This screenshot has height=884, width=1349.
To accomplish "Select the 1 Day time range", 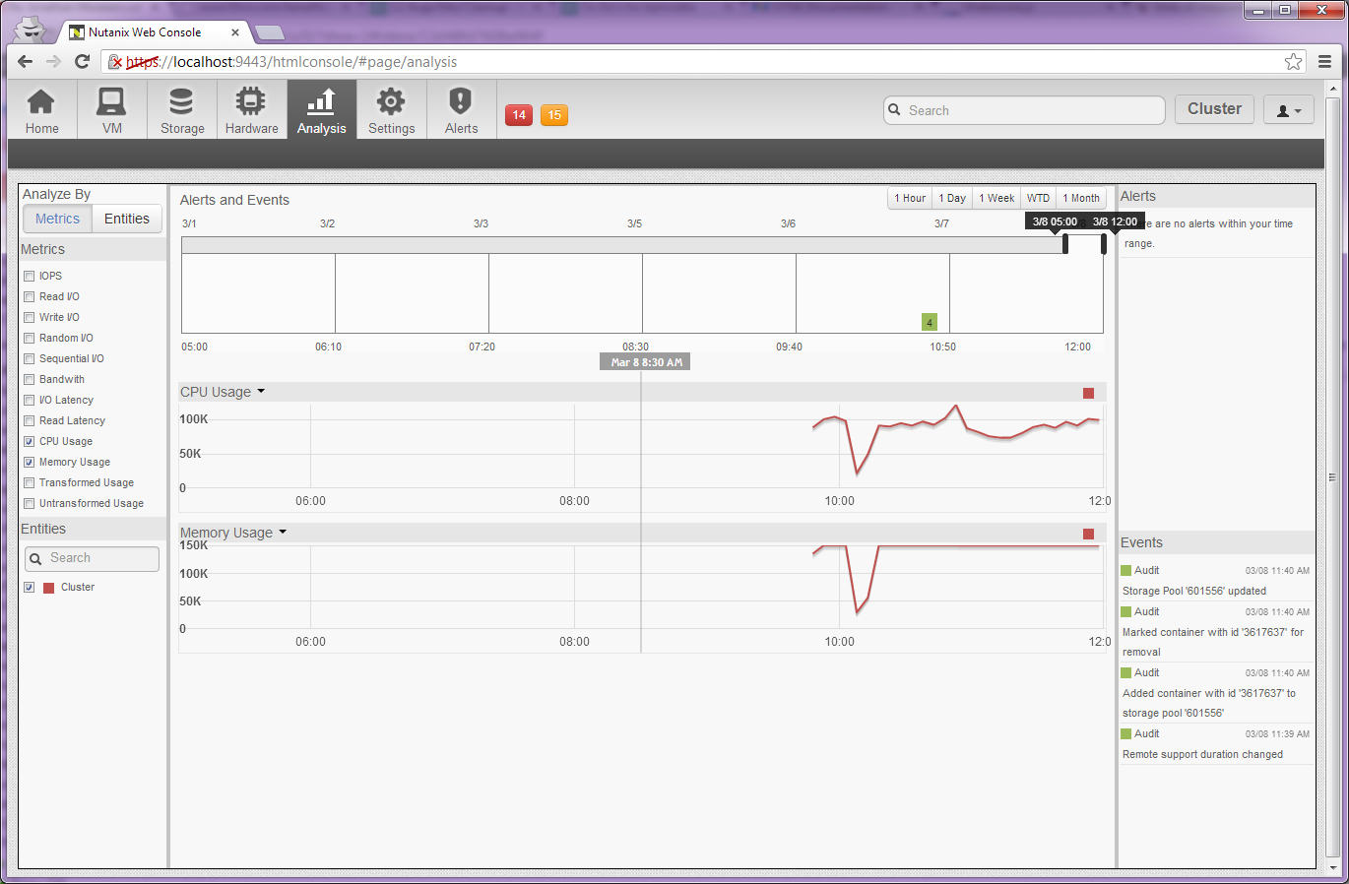I will [952, 198].
